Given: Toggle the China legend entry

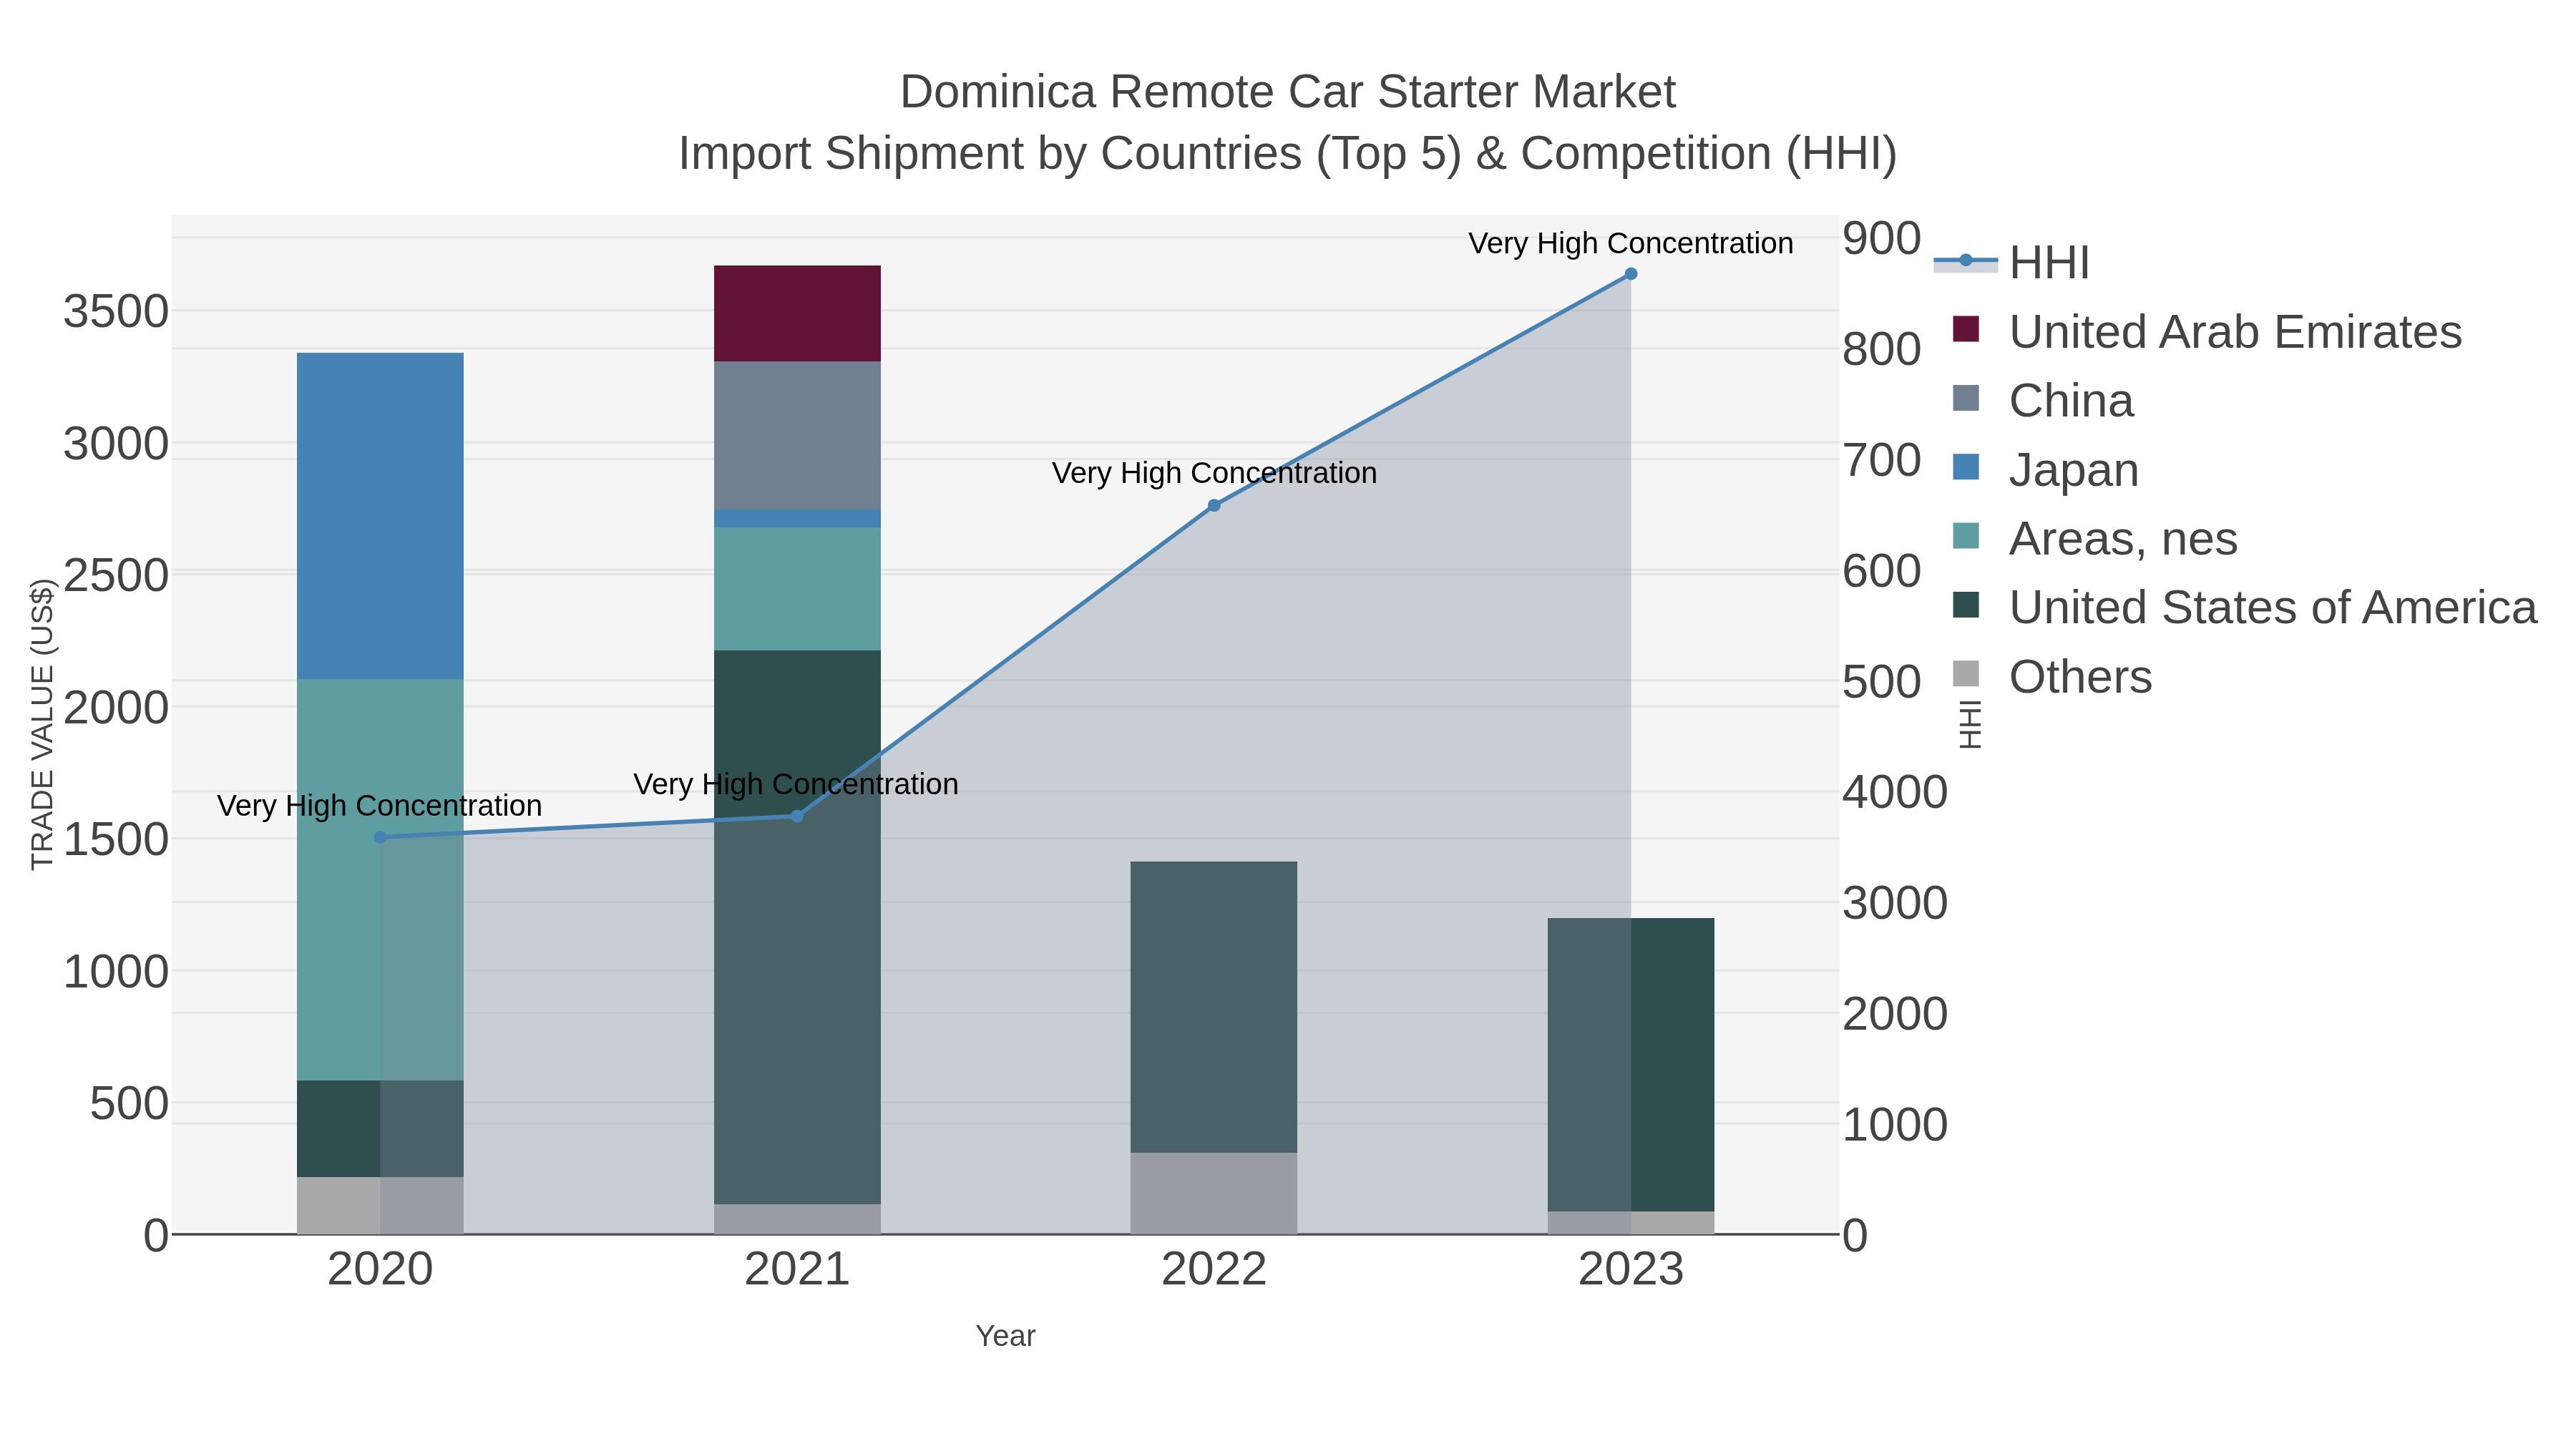Looking at the screenshot, I should (x=2043, y=401).
